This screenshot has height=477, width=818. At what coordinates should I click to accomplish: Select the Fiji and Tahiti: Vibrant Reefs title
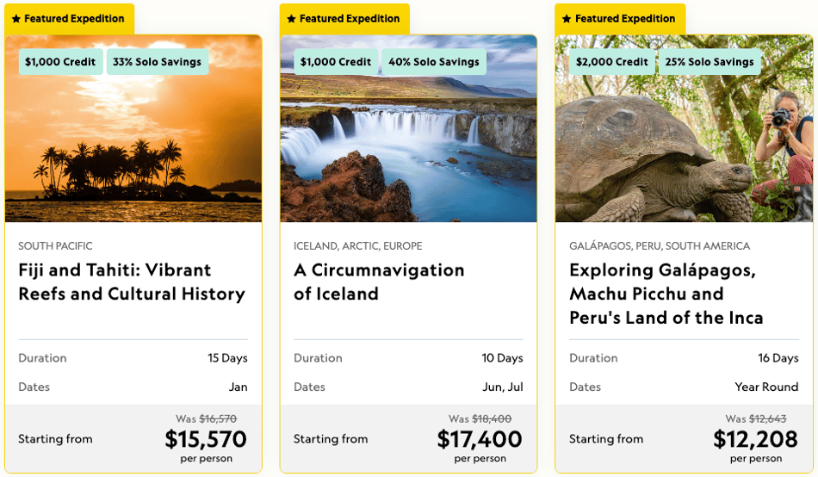(x=132, y=282)
